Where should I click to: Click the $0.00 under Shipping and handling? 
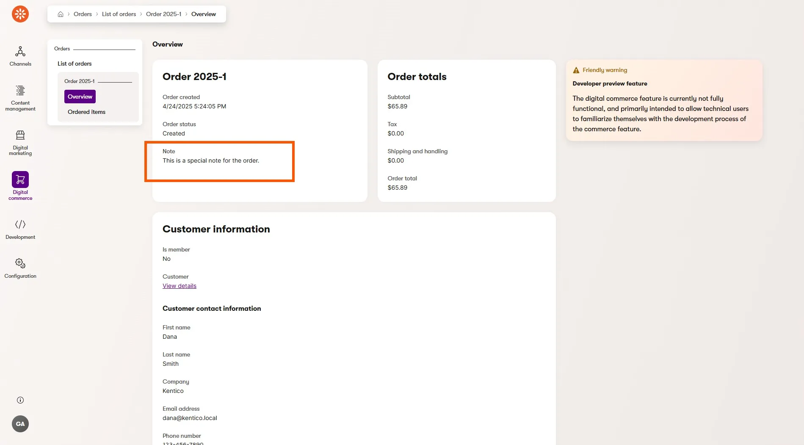[x=396, y=160]
